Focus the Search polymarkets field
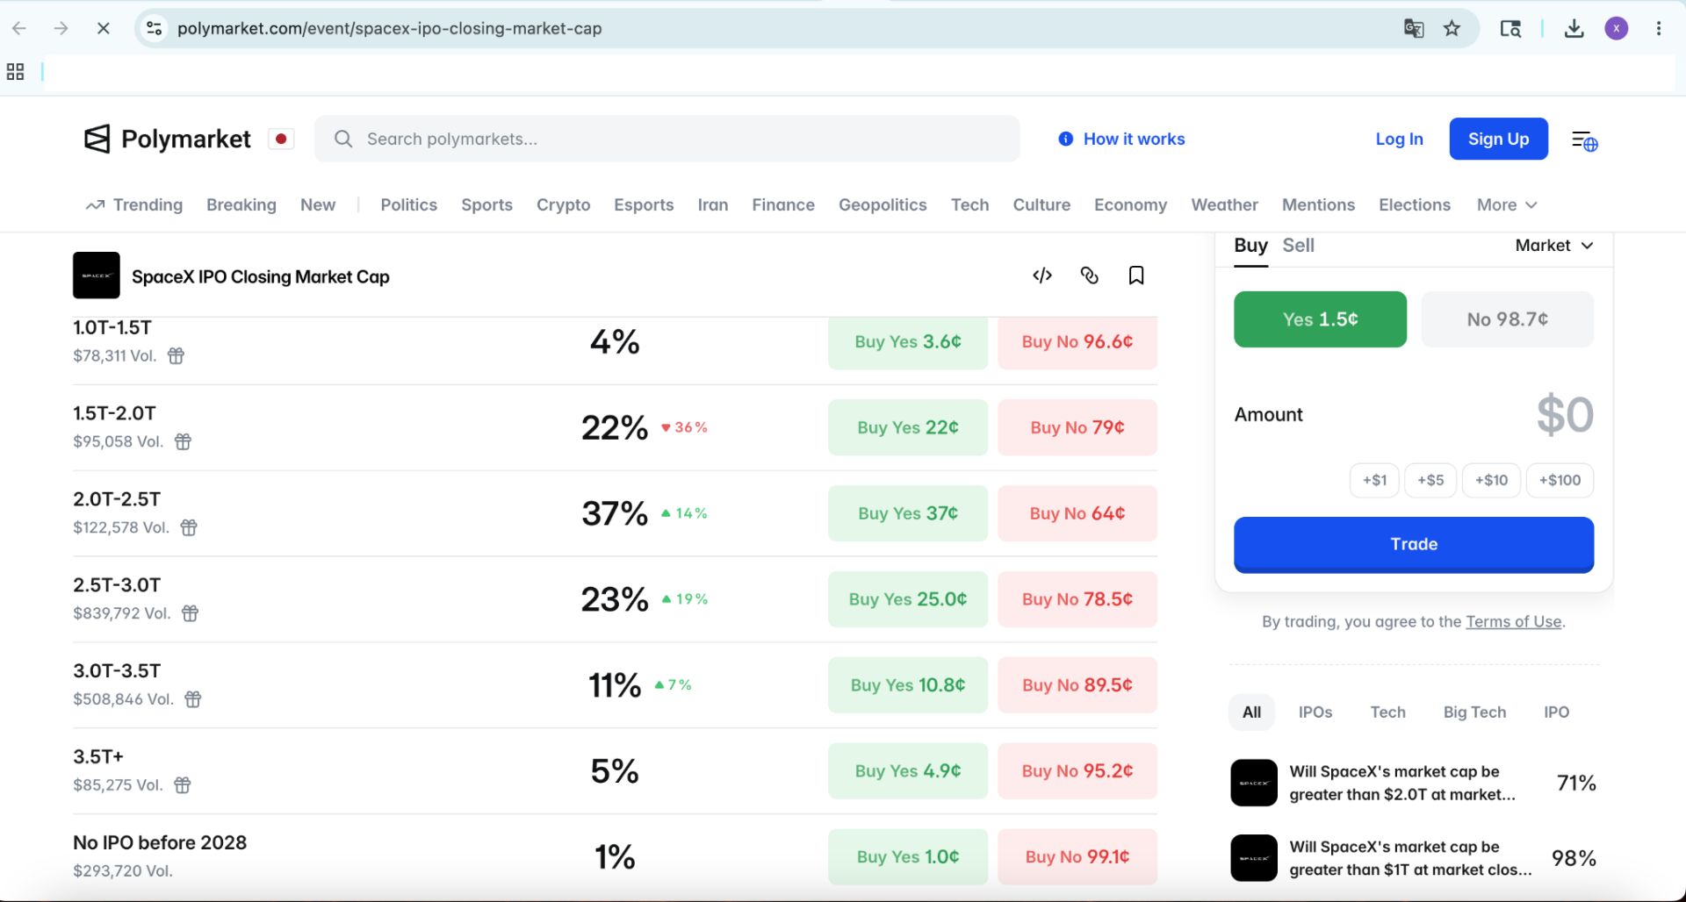The height and width of the screenshot is (902, 1686). pyautogui.click(x=667, y=139)
